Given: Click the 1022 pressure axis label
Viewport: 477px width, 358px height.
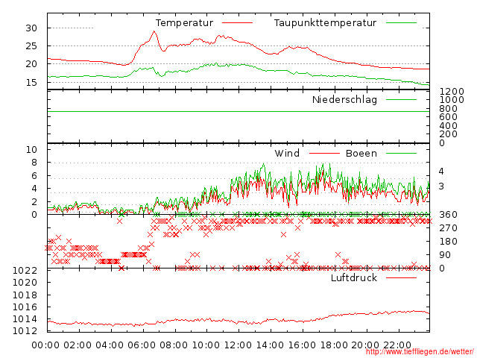Looking at the screenshot, I should point(25,271).
